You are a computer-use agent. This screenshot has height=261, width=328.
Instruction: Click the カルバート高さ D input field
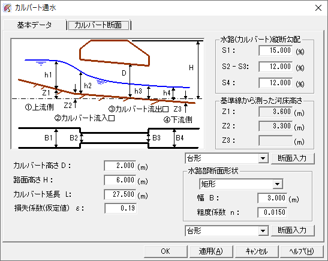coord(120,166)
